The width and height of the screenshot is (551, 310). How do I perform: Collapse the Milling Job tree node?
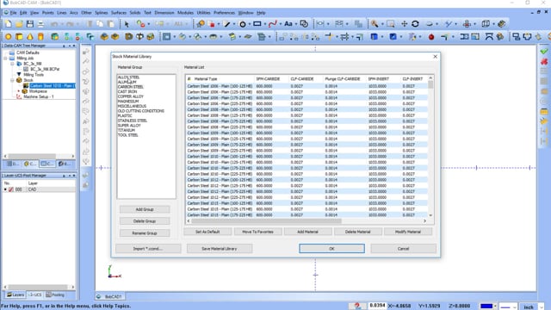click(5, 59)
